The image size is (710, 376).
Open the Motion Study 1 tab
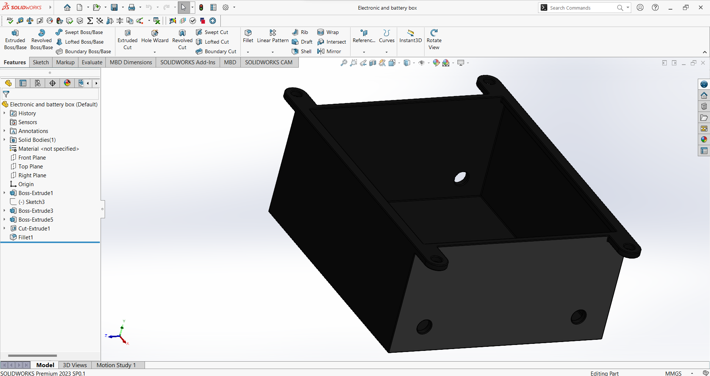pyautogui.click(x=116, y=365)
